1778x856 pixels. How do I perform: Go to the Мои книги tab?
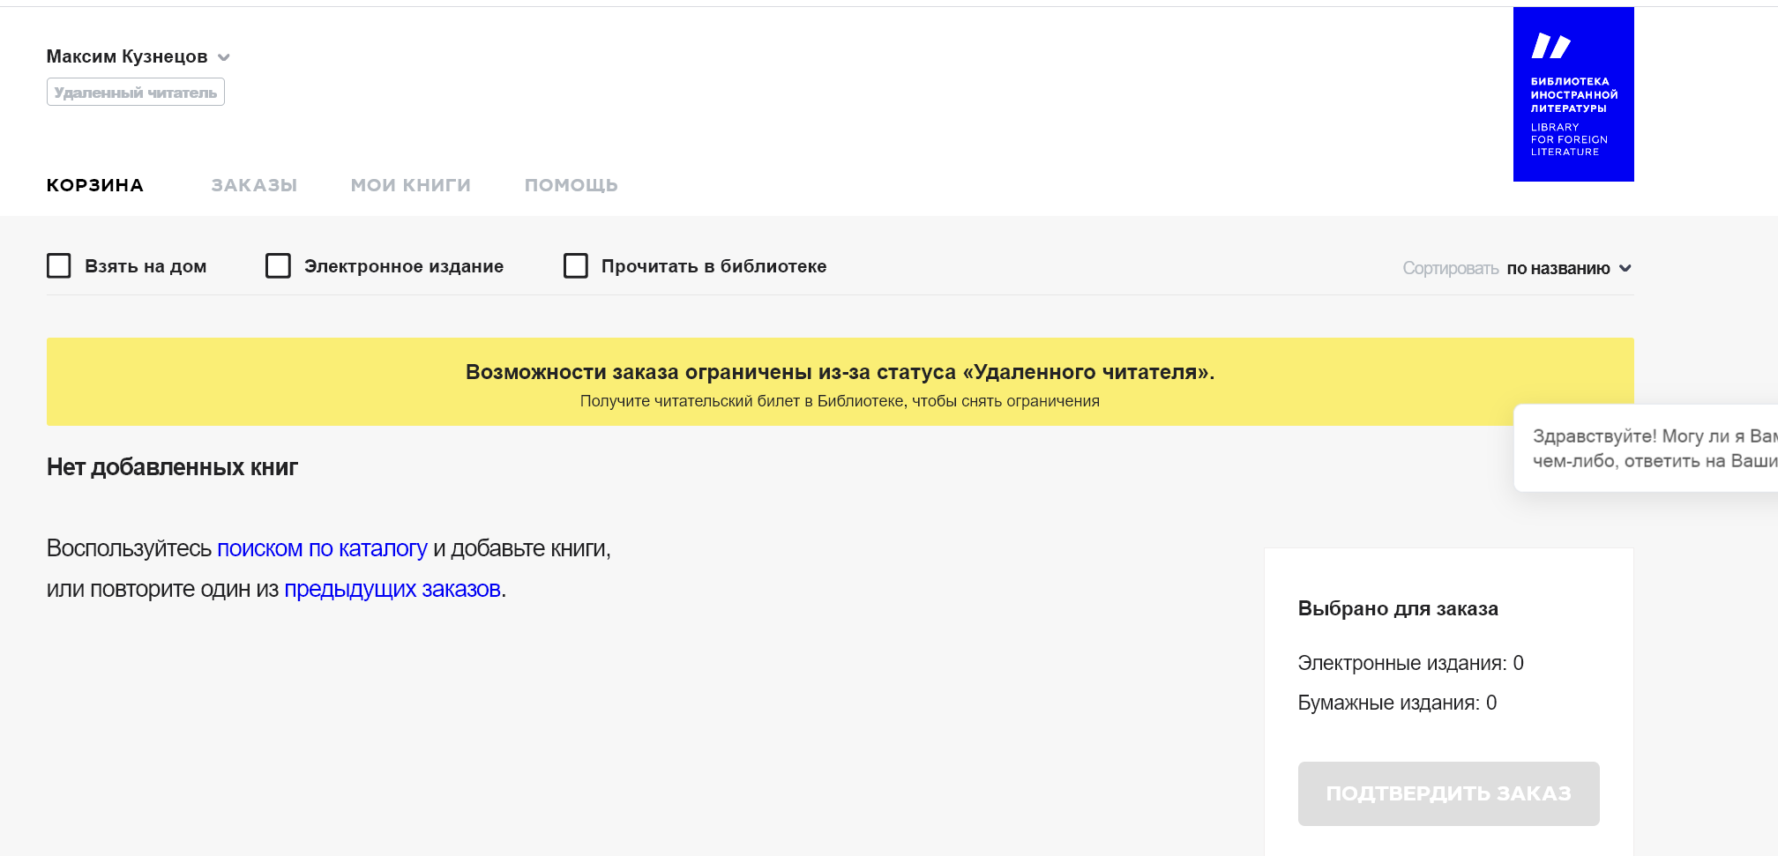pos(411,185)
